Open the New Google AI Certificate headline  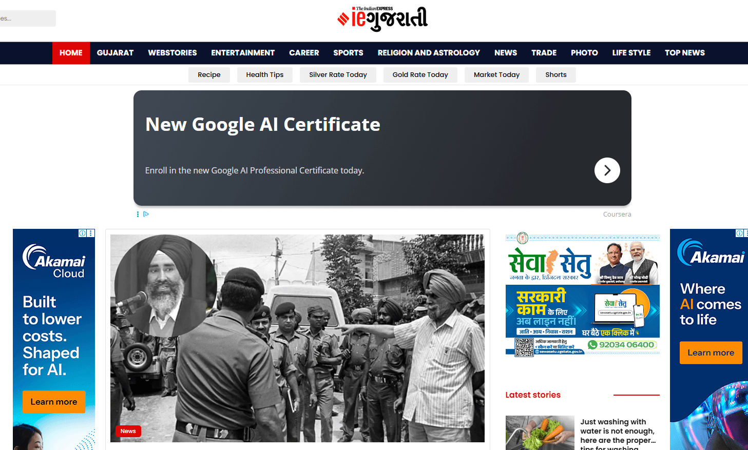tap(263, 125)
